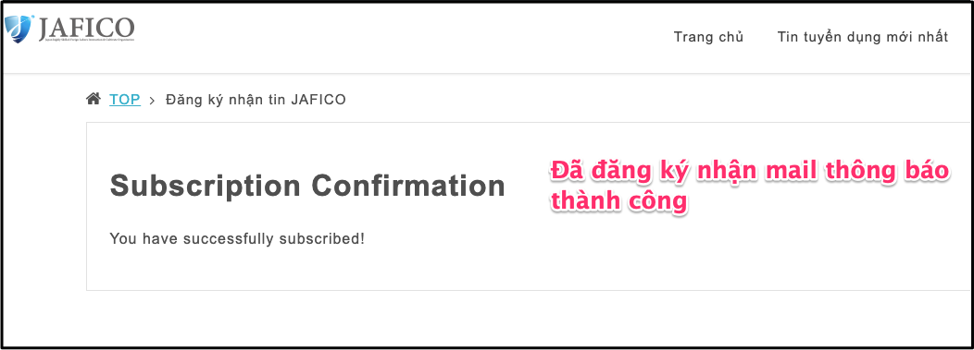Open the Trang chủ menu item

coord(709,37)
